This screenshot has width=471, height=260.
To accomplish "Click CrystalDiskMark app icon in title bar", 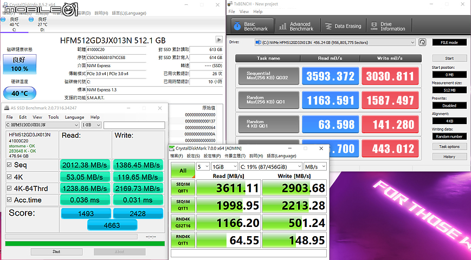I will (171, 148).
